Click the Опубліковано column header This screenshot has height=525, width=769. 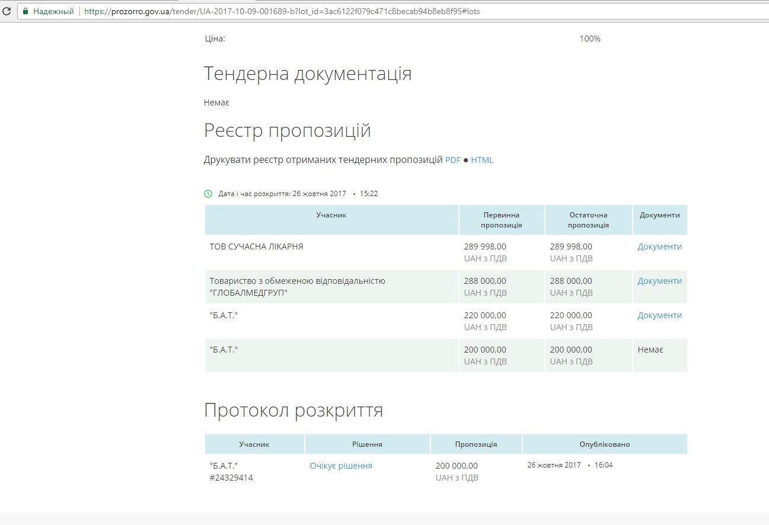coord(604,444)
